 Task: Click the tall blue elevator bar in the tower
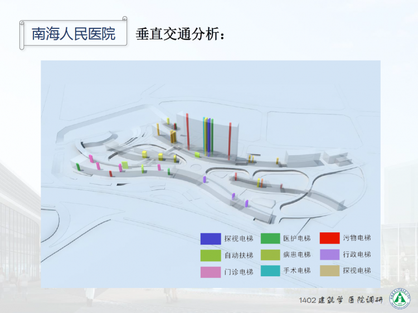click(209, 137)
